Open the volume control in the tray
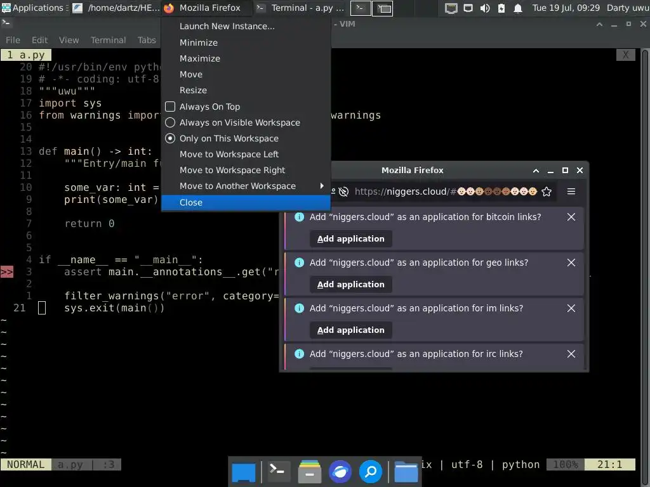Screen dimensions: 650x487 point(484,8)
